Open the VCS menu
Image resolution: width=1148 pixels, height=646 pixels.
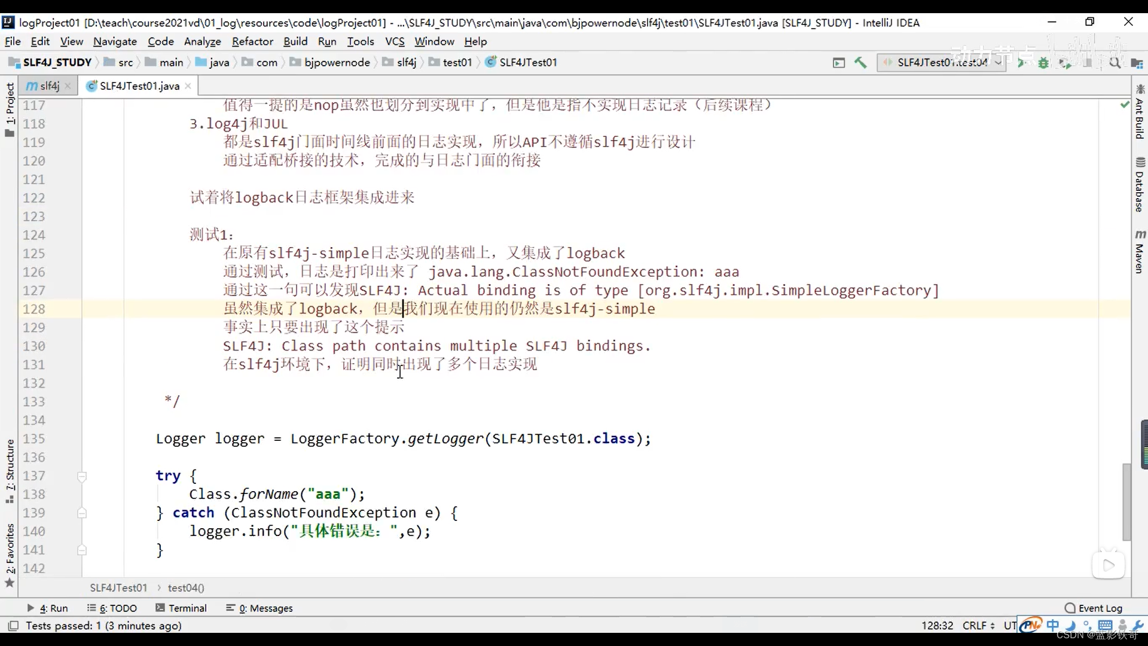tap(395, 41)
